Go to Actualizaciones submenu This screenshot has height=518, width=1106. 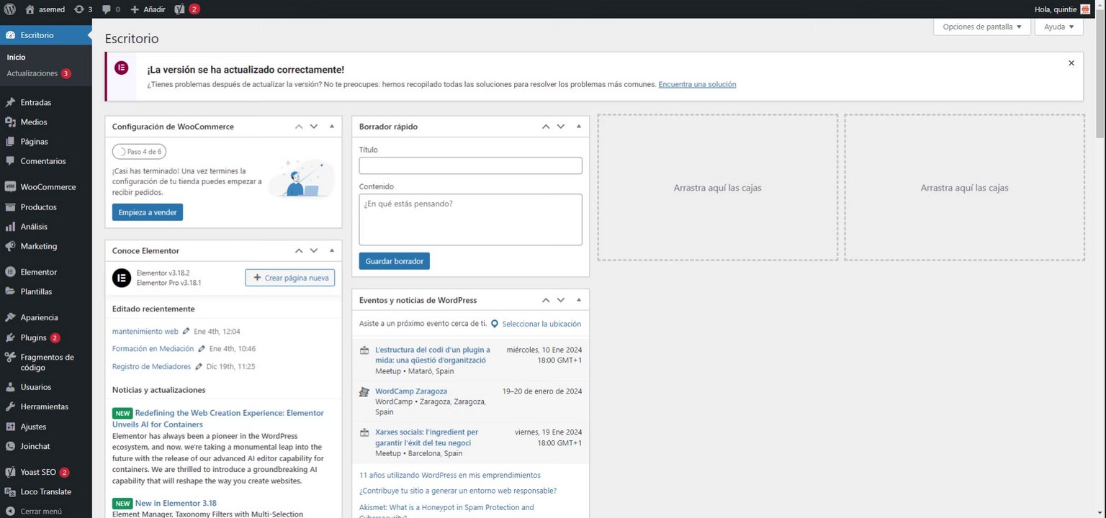[x=39, y=73]
